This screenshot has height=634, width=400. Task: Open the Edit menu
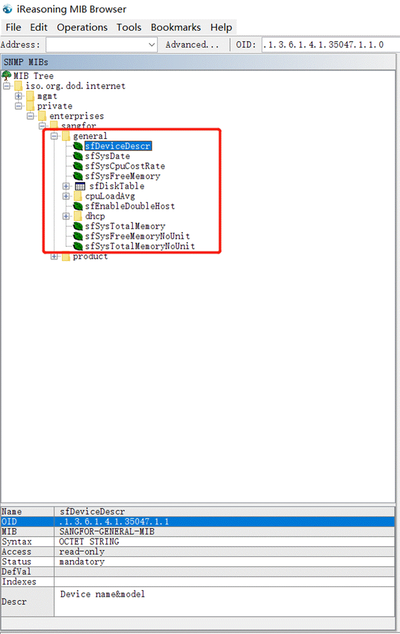tap(39, 27)
